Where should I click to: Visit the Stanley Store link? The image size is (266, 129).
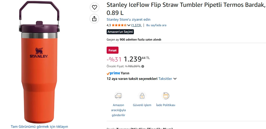pyautogui.click(x=128, y=19)
